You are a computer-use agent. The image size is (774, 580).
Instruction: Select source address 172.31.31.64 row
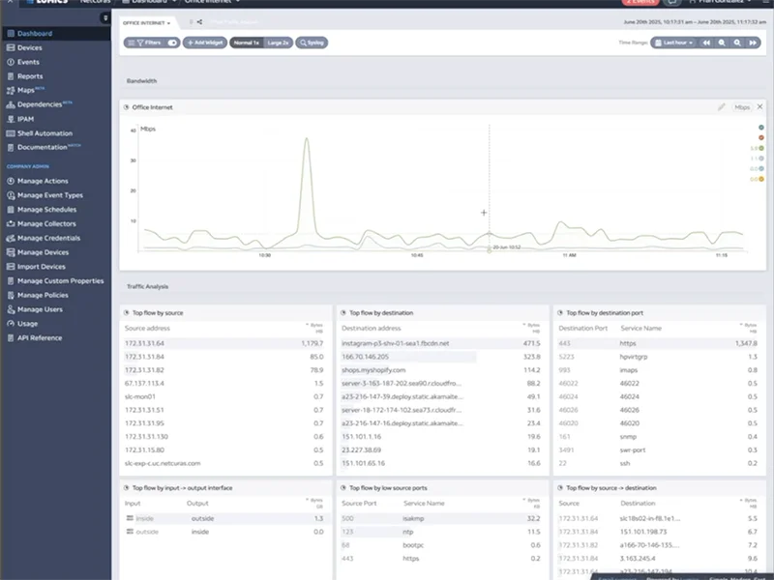click(x=224, y=343)
